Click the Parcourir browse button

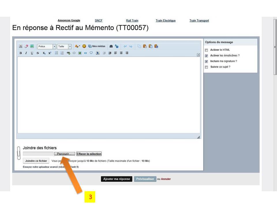point(64,154)
